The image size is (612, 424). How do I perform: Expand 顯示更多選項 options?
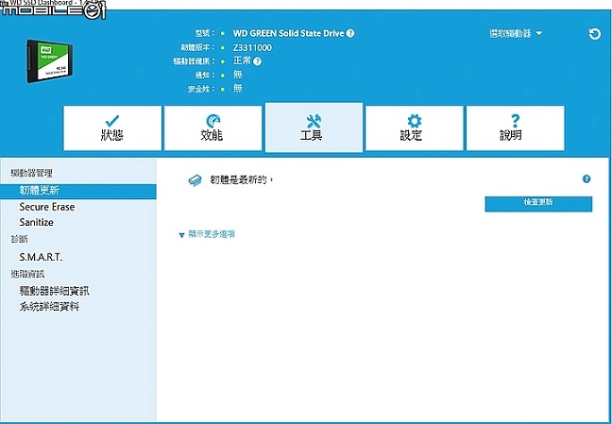tap(207, 234)
